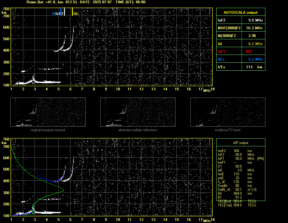Click the green electron density profile peak in bottom ionogram
The image size is (288, 223).
[63, 190]
